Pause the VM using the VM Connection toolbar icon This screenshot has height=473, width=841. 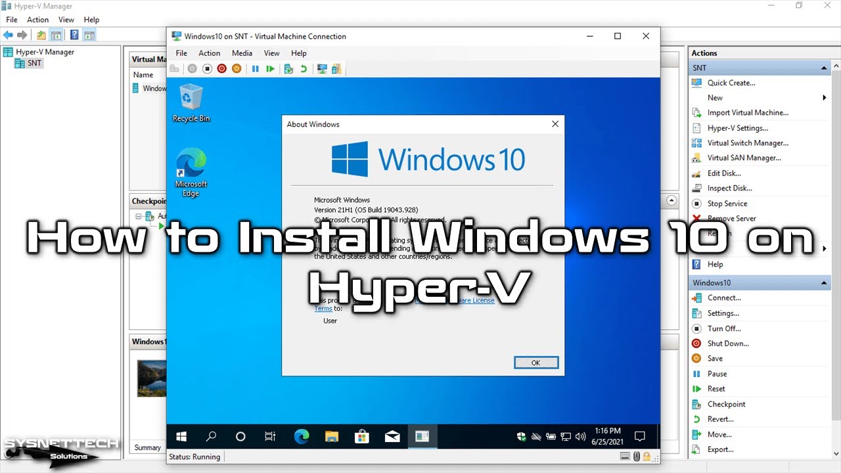pos(256,68)
